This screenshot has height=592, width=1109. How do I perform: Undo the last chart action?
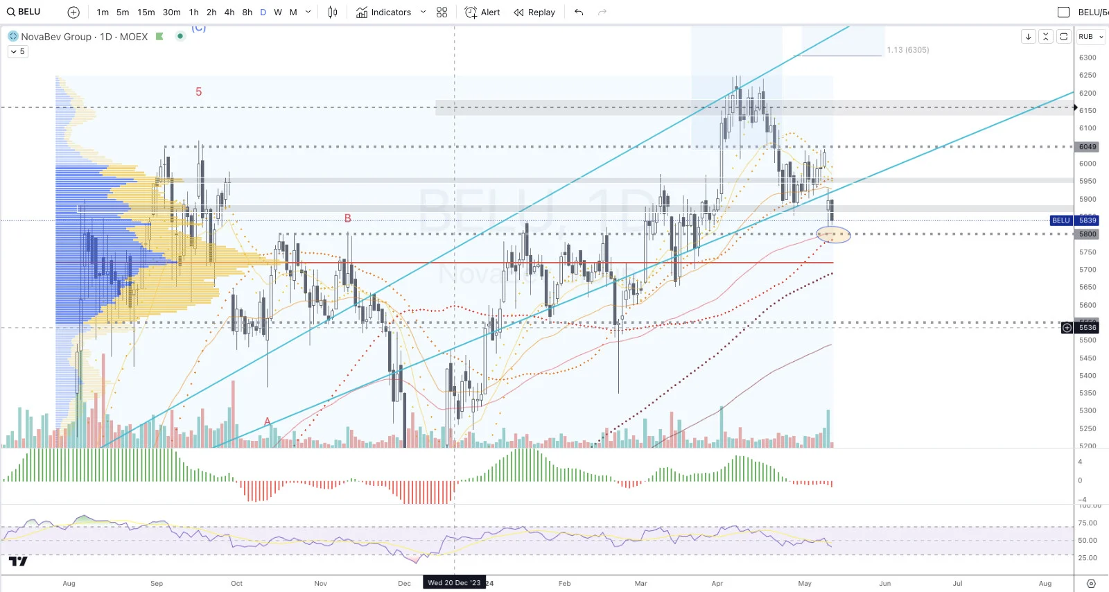pyautogui.click(x=579, y=12)
